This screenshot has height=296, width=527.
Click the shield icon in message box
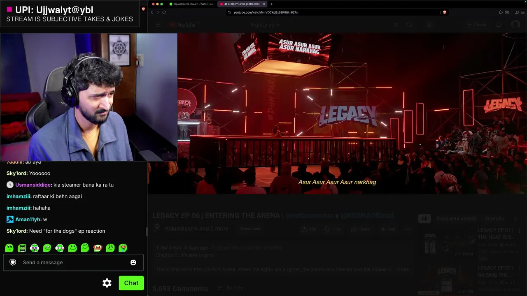point(13,262)
